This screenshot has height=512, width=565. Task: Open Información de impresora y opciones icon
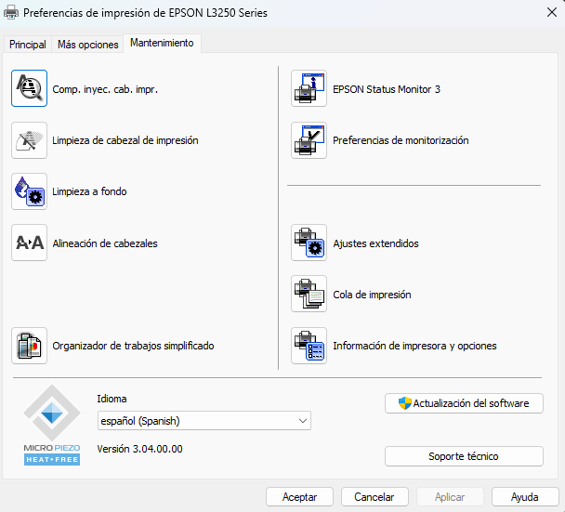[309, 346]
